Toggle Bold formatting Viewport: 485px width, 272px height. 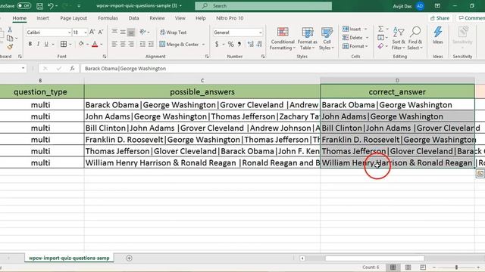30,44
